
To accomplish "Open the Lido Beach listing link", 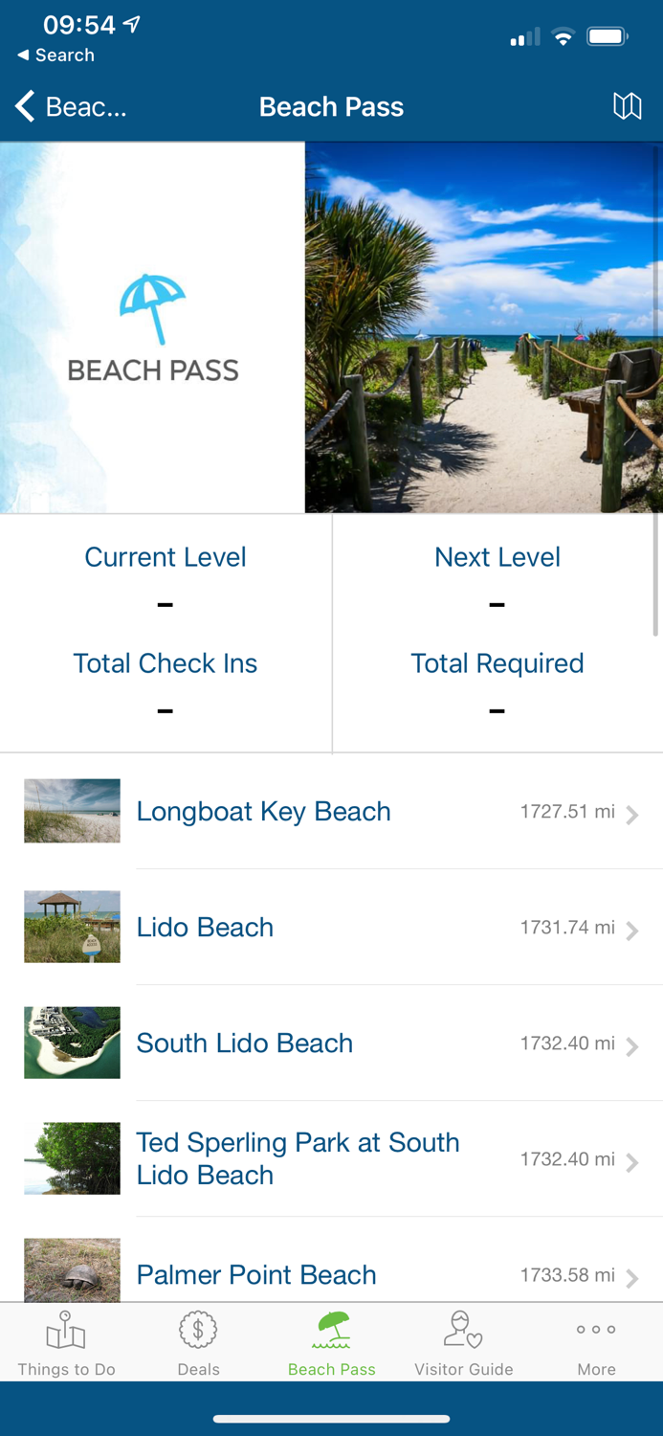I will click(x=205, y=927).
